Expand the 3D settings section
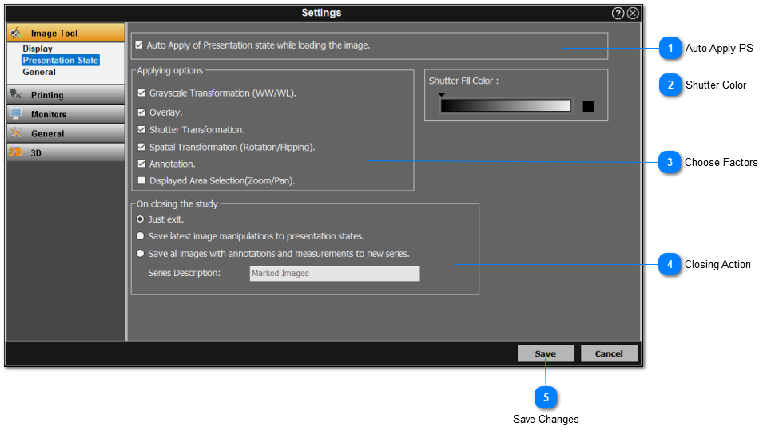The width and height of the screenshot is (771, 438). [36, 152]
